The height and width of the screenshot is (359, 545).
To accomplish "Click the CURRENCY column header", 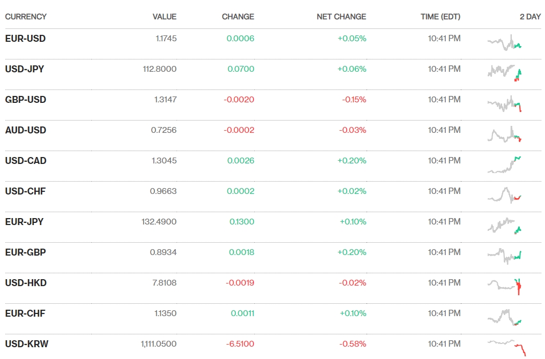I will 26,17.
